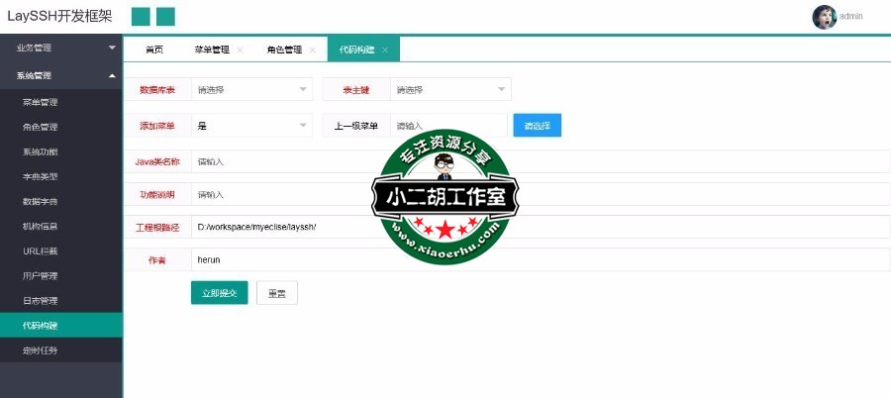
Task: Click the 重置 reset button
Action: tap(276, 293)
